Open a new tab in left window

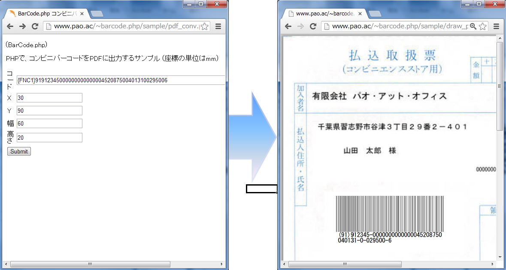(97, 14)
